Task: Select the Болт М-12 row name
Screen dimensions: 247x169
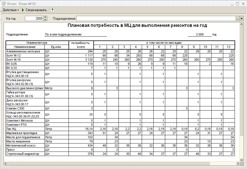Action: pyautogui.click(x=25, y=55)
